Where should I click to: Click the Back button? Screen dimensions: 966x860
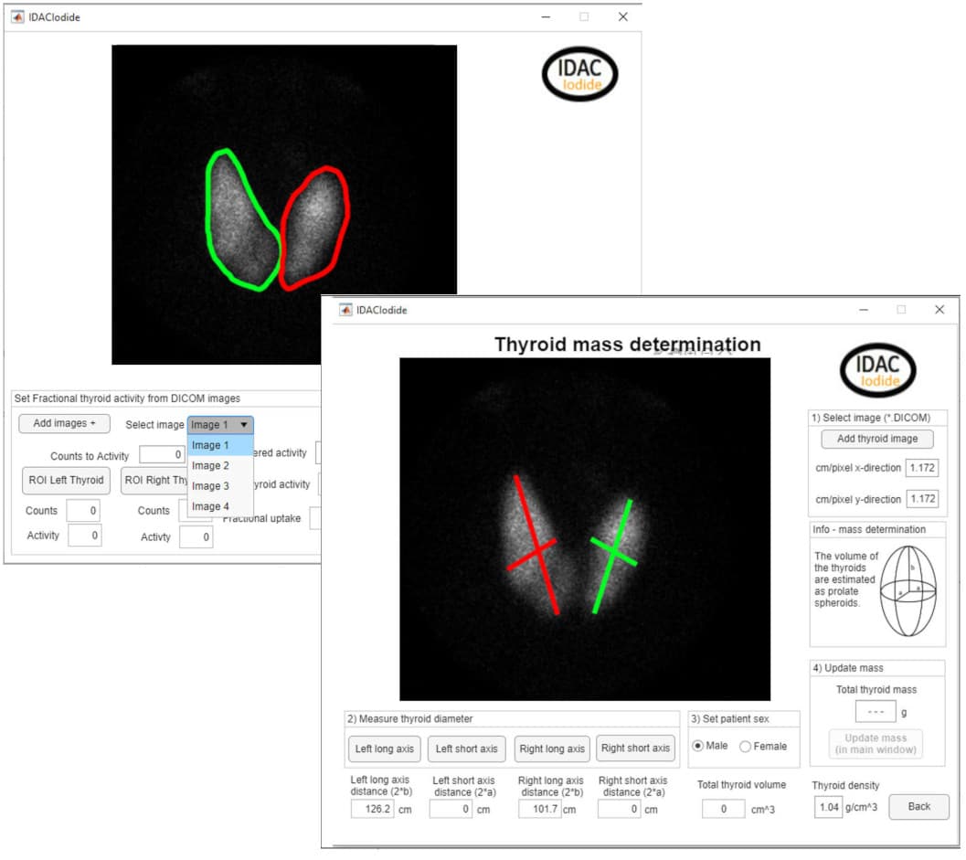[918, 807]
